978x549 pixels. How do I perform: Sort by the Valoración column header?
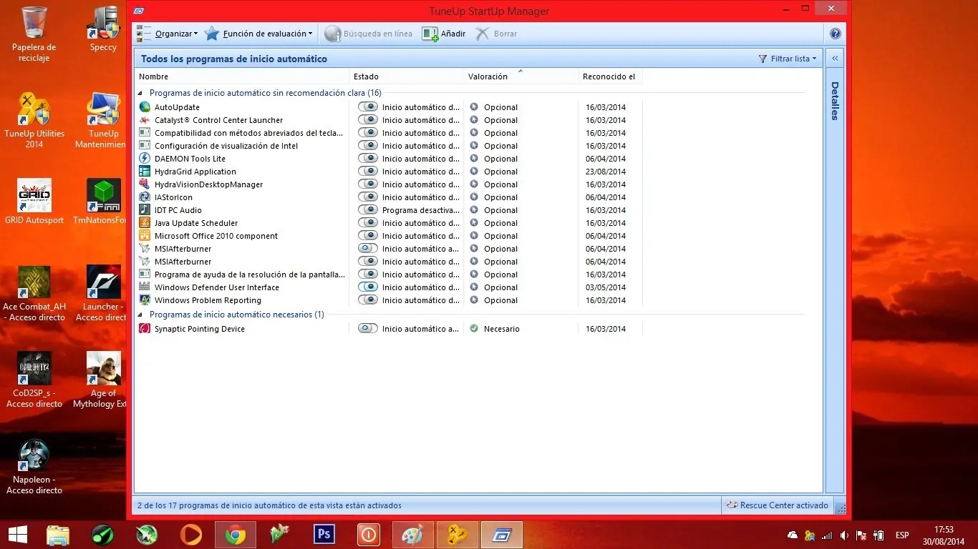click(x=521, y=76)
